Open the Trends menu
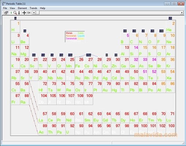186x146 pixels. point(34,8)
